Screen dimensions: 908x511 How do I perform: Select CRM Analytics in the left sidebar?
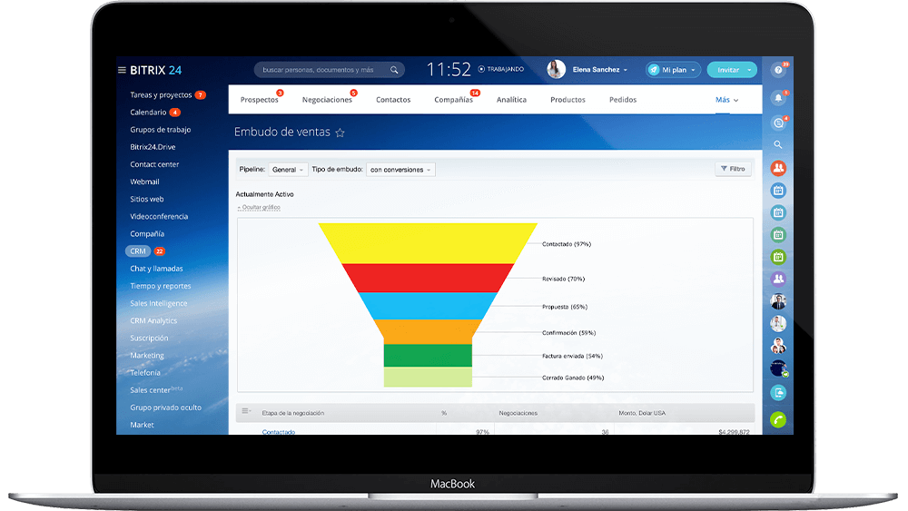[x=153, y=320]
